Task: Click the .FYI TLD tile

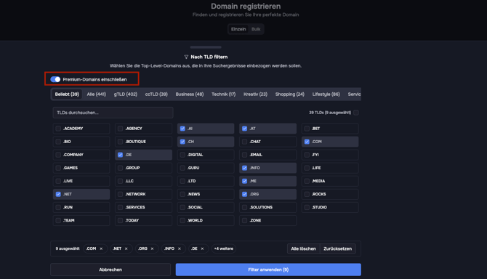Action: tap(330, 155)
